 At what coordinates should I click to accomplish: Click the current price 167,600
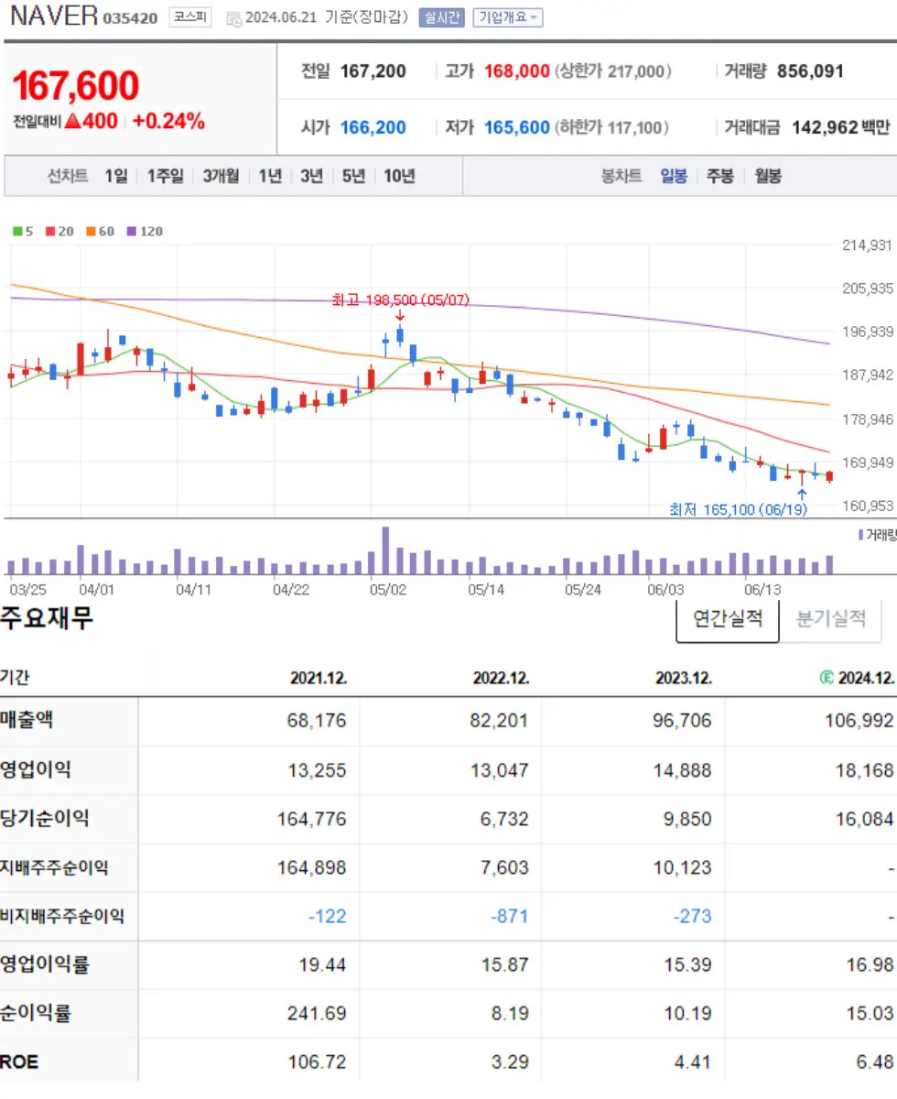click(75, 85)
